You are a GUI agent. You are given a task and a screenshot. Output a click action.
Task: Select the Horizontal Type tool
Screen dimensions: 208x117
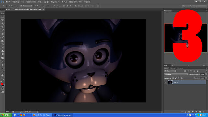pyautogui.click(x=3, y=65)
